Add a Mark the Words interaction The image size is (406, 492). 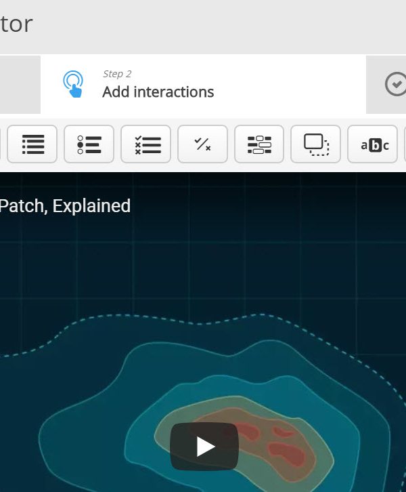372,144
